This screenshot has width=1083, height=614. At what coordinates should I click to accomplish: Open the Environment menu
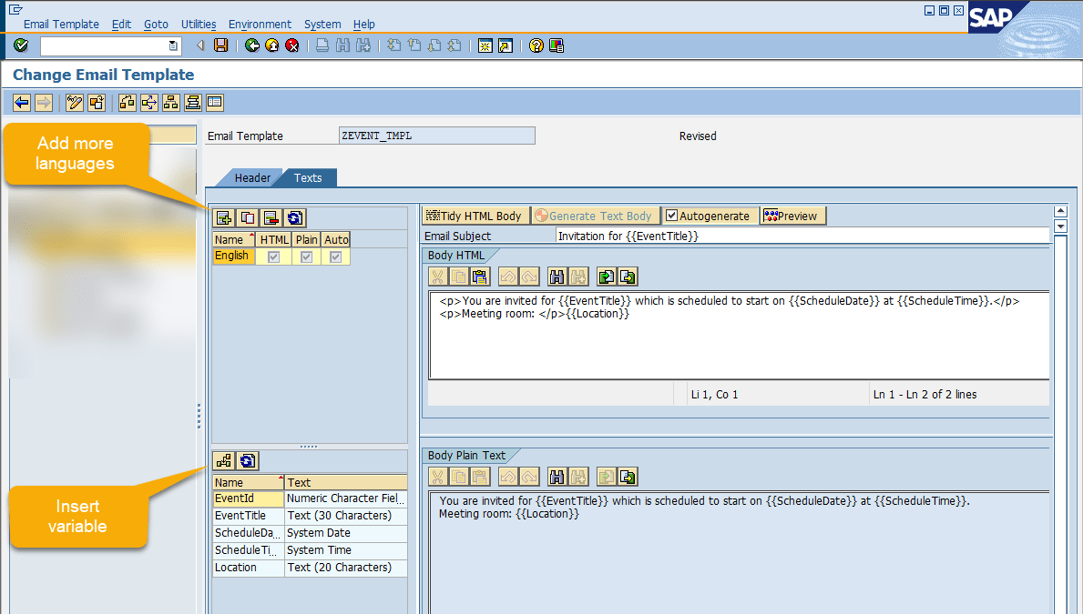(x=260, y=25)
